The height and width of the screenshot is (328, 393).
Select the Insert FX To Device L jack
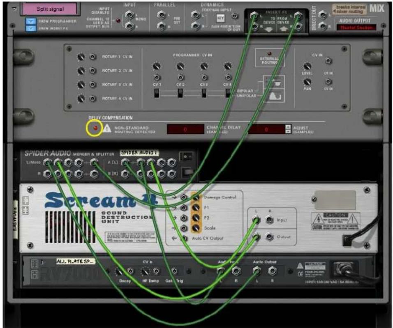[254, 16]
